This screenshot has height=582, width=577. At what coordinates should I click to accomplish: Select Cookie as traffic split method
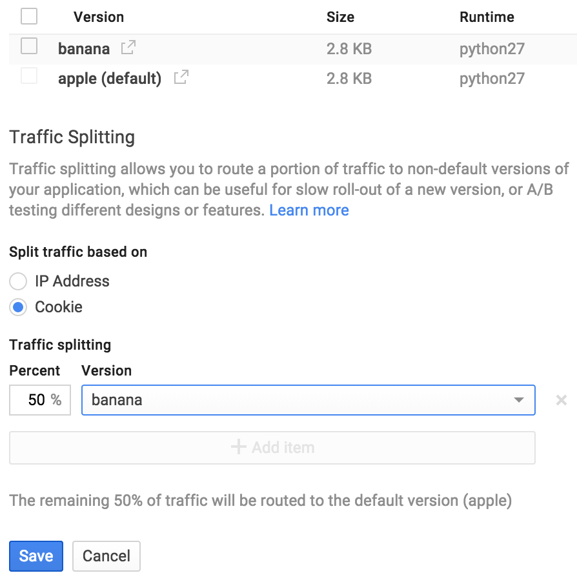pos(18,307)
